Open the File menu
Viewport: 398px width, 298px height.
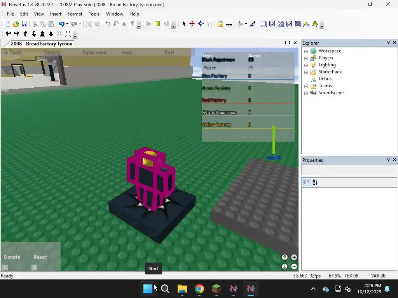click(10, 14)
